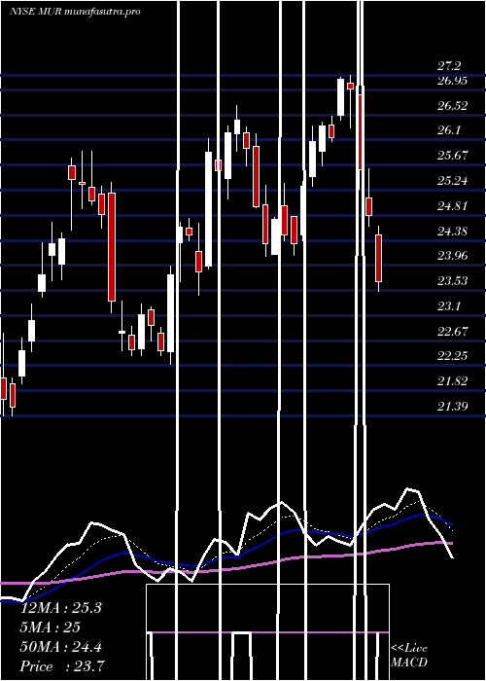The width and height of the screenshot is (486, 681).
Task: Click the '<<Live MACD' label
Action: (409, 655)
